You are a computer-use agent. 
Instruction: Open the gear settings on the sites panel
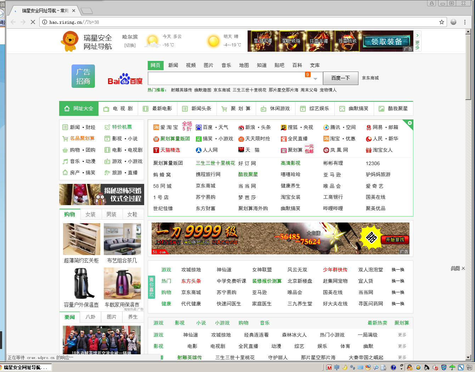pos(410,123)
